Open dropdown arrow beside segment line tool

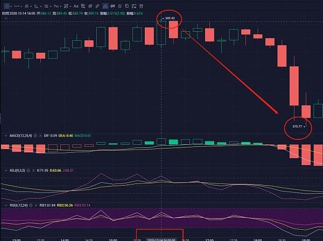21,6
